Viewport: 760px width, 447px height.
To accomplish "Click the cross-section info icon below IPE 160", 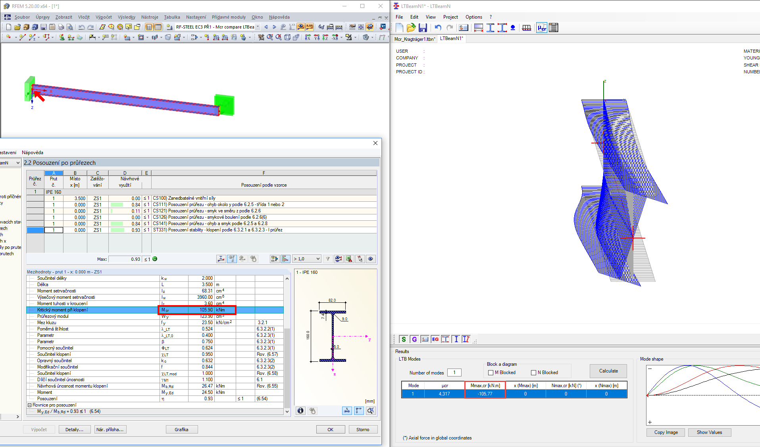I will (301, 411).
